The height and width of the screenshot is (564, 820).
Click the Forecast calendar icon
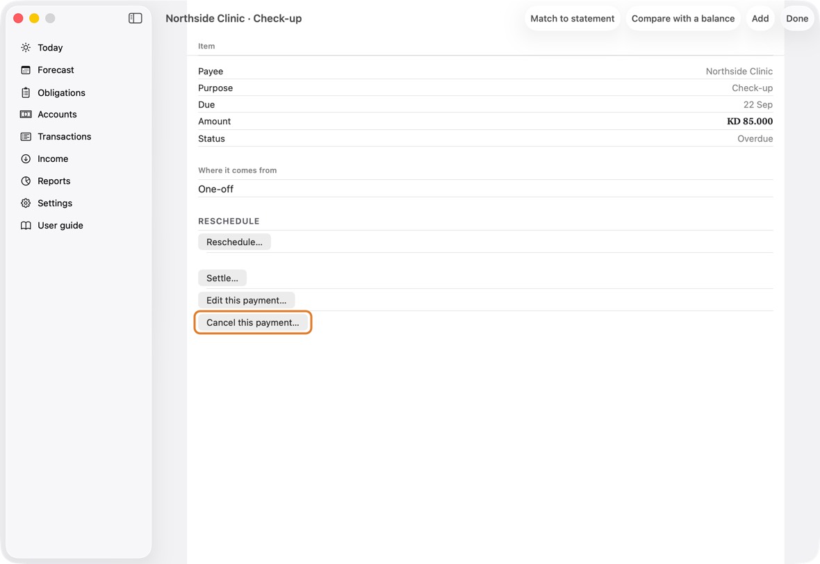coord(26,70)
